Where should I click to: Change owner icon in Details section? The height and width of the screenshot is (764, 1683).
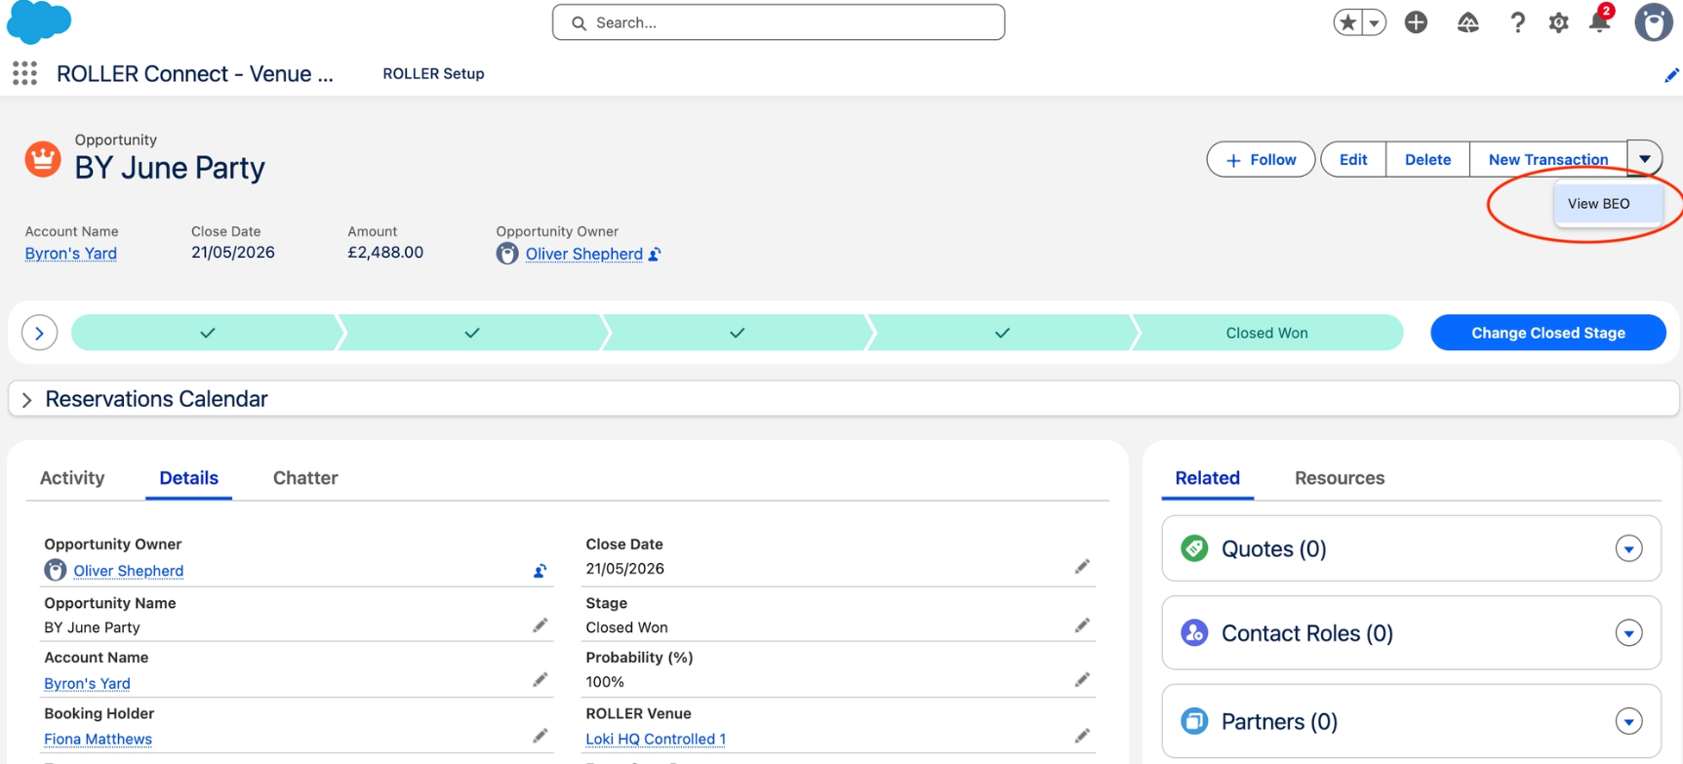tap(540, 571)
